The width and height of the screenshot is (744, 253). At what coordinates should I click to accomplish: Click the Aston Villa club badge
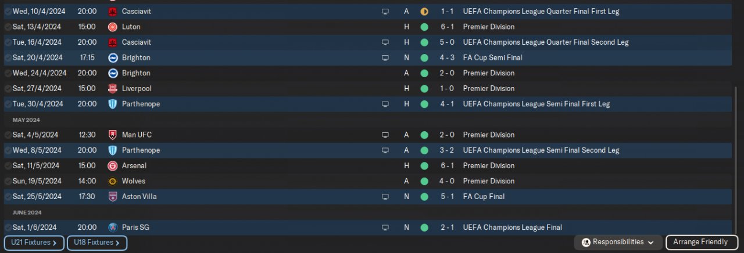[113, 197]
